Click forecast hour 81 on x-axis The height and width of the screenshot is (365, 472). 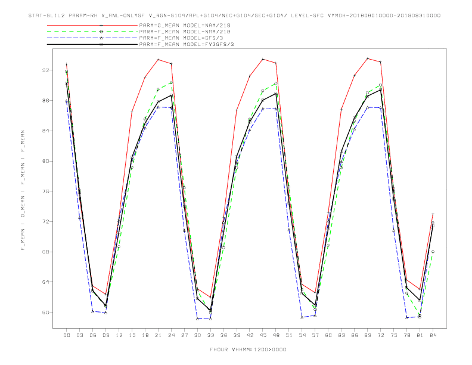[420, 335]
